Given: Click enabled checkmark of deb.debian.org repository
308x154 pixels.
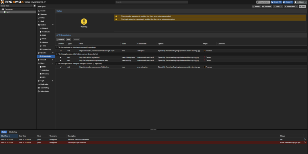Looking at the screenshot, I should (x=61, y=57).
